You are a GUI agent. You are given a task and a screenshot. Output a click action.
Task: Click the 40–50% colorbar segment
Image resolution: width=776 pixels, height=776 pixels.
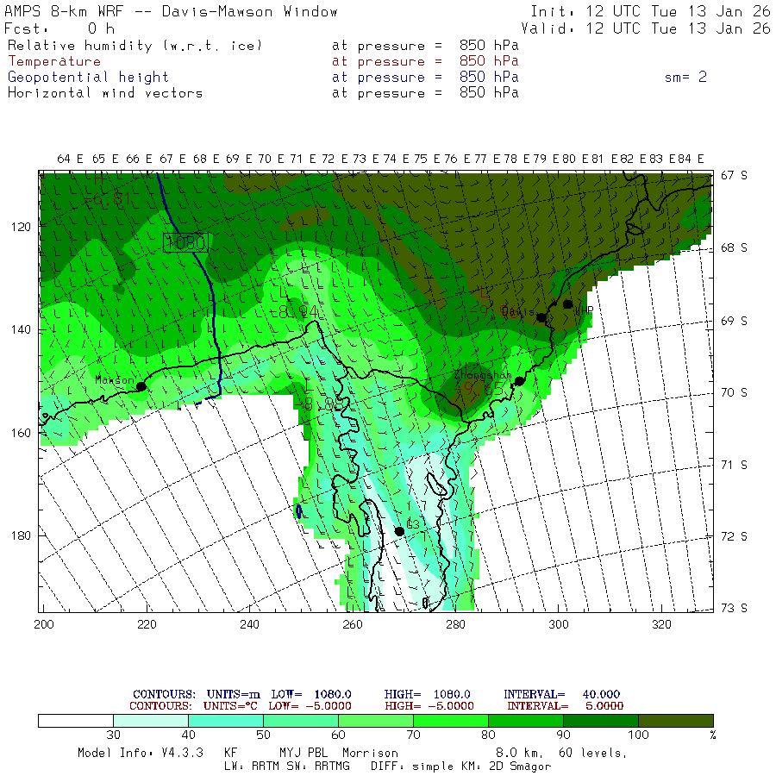pos(226,721)
